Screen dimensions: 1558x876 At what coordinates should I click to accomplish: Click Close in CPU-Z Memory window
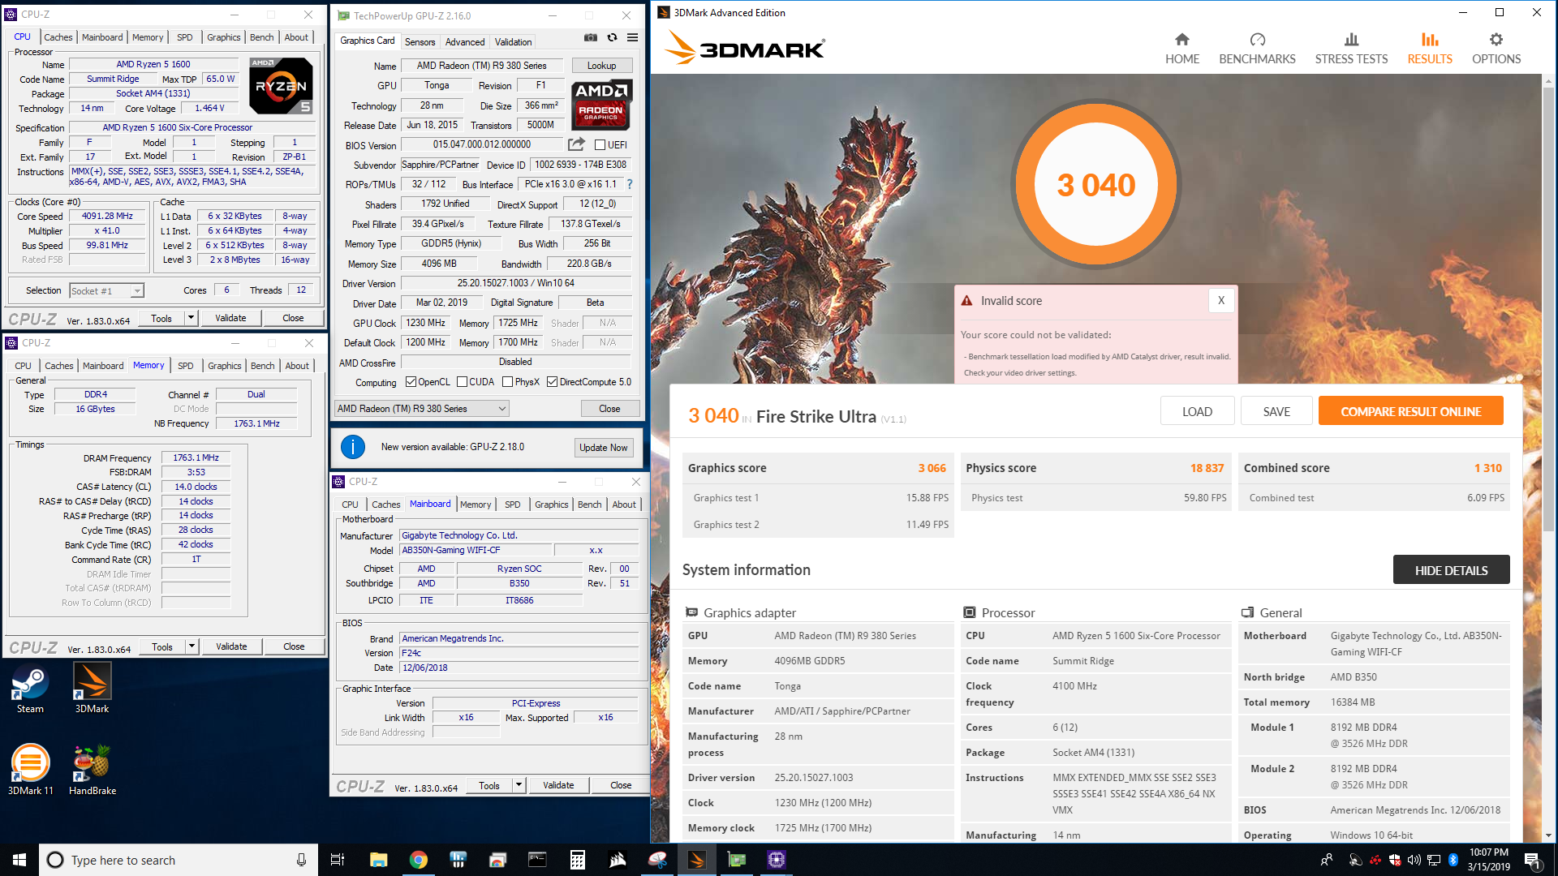click(294, 646)
